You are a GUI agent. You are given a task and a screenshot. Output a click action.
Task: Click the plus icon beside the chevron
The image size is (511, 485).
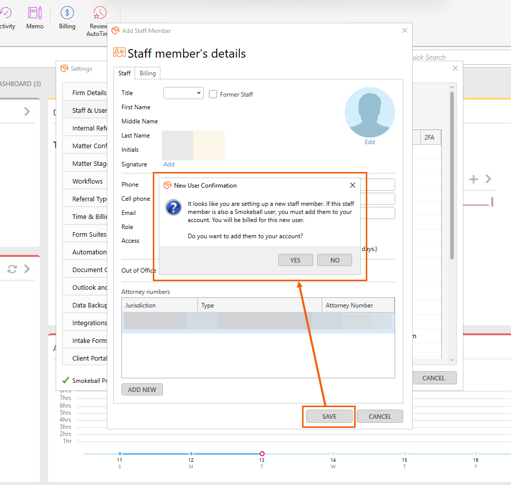coord(474,179)
